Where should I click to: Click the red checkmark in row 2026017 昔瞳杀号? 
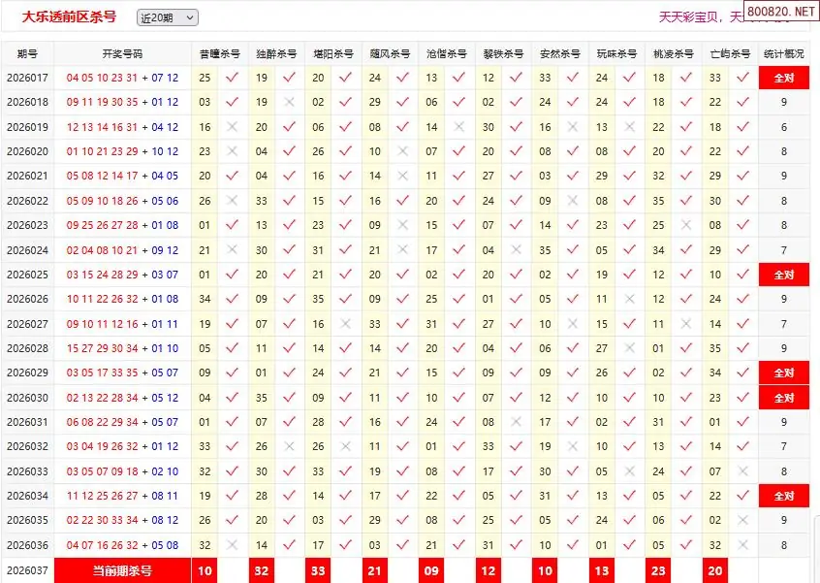(232, 78)
